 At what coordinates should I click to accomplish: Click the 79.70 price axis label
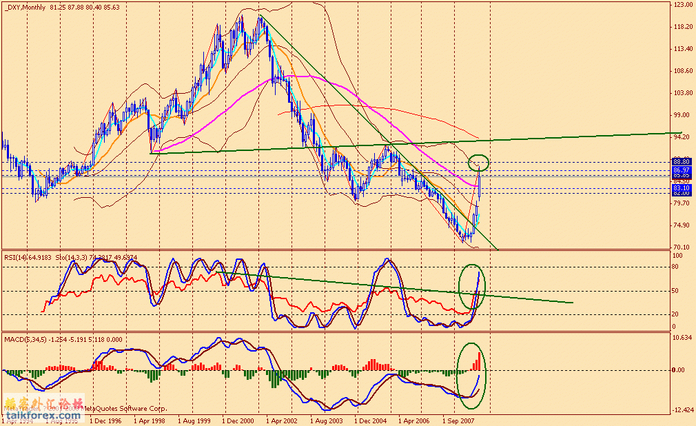[682, 203]
